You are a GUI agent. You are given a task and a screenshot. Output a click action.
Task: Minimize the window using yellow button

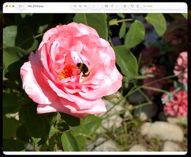click(x=10, y=6)
